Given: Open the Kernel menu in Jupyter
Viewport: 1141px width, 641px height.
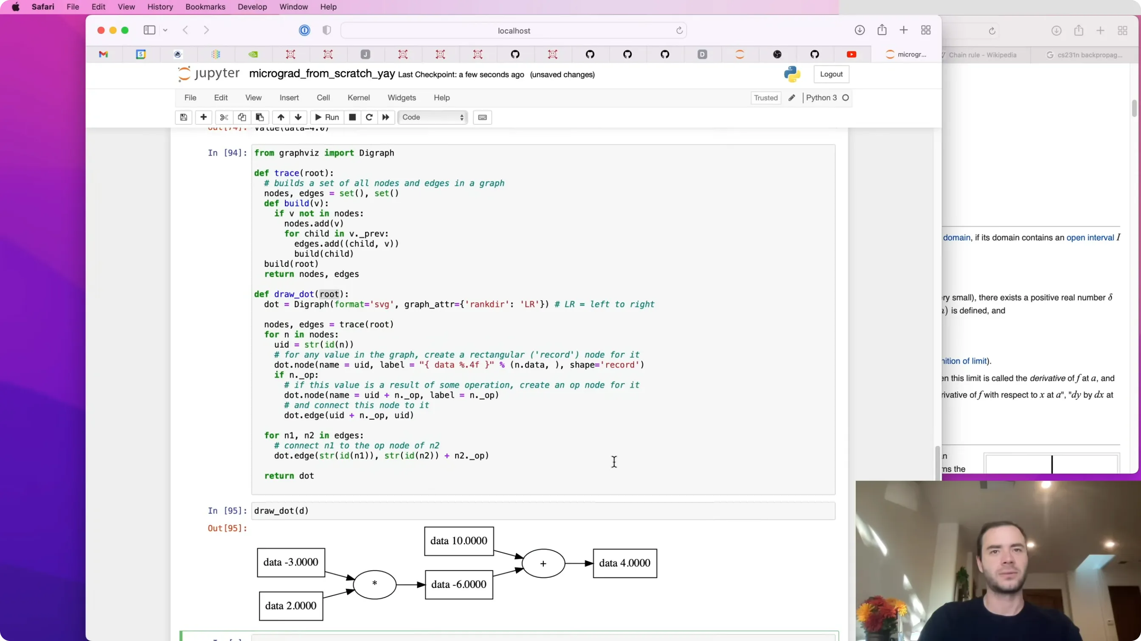Looking at the screenshot, I should tap(358, 98).
